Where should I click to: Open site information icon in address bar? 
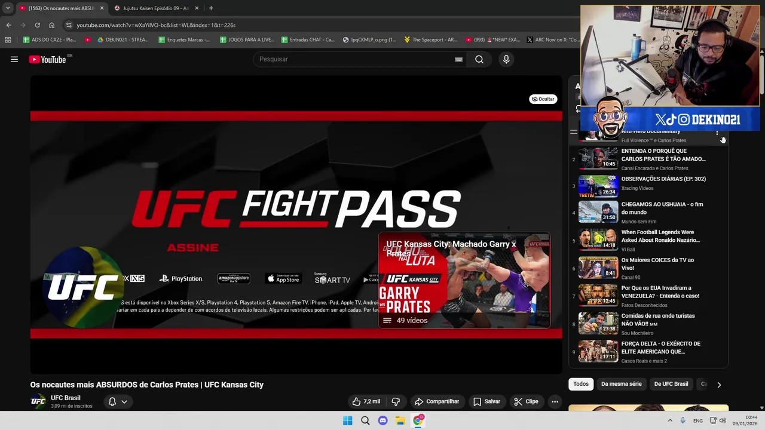coord(69,25)
